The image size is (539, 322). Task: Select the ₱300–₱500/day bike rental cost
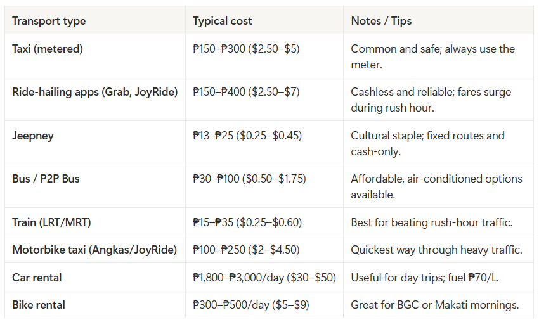click(251, 305)
